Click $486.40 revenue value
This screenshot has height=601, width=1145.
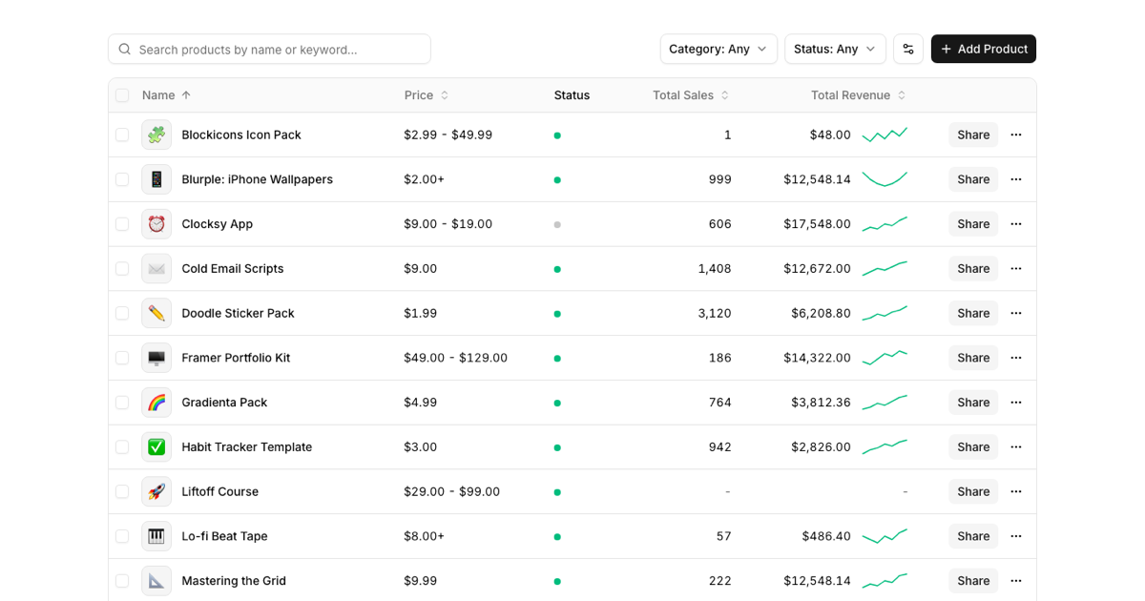tap(826, 536)
